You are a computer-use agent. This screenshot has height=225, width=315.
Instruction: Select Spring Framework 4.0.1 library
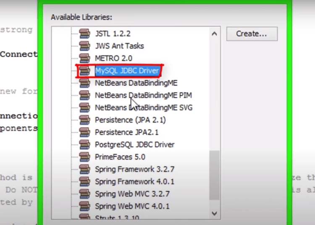point(134,182)
